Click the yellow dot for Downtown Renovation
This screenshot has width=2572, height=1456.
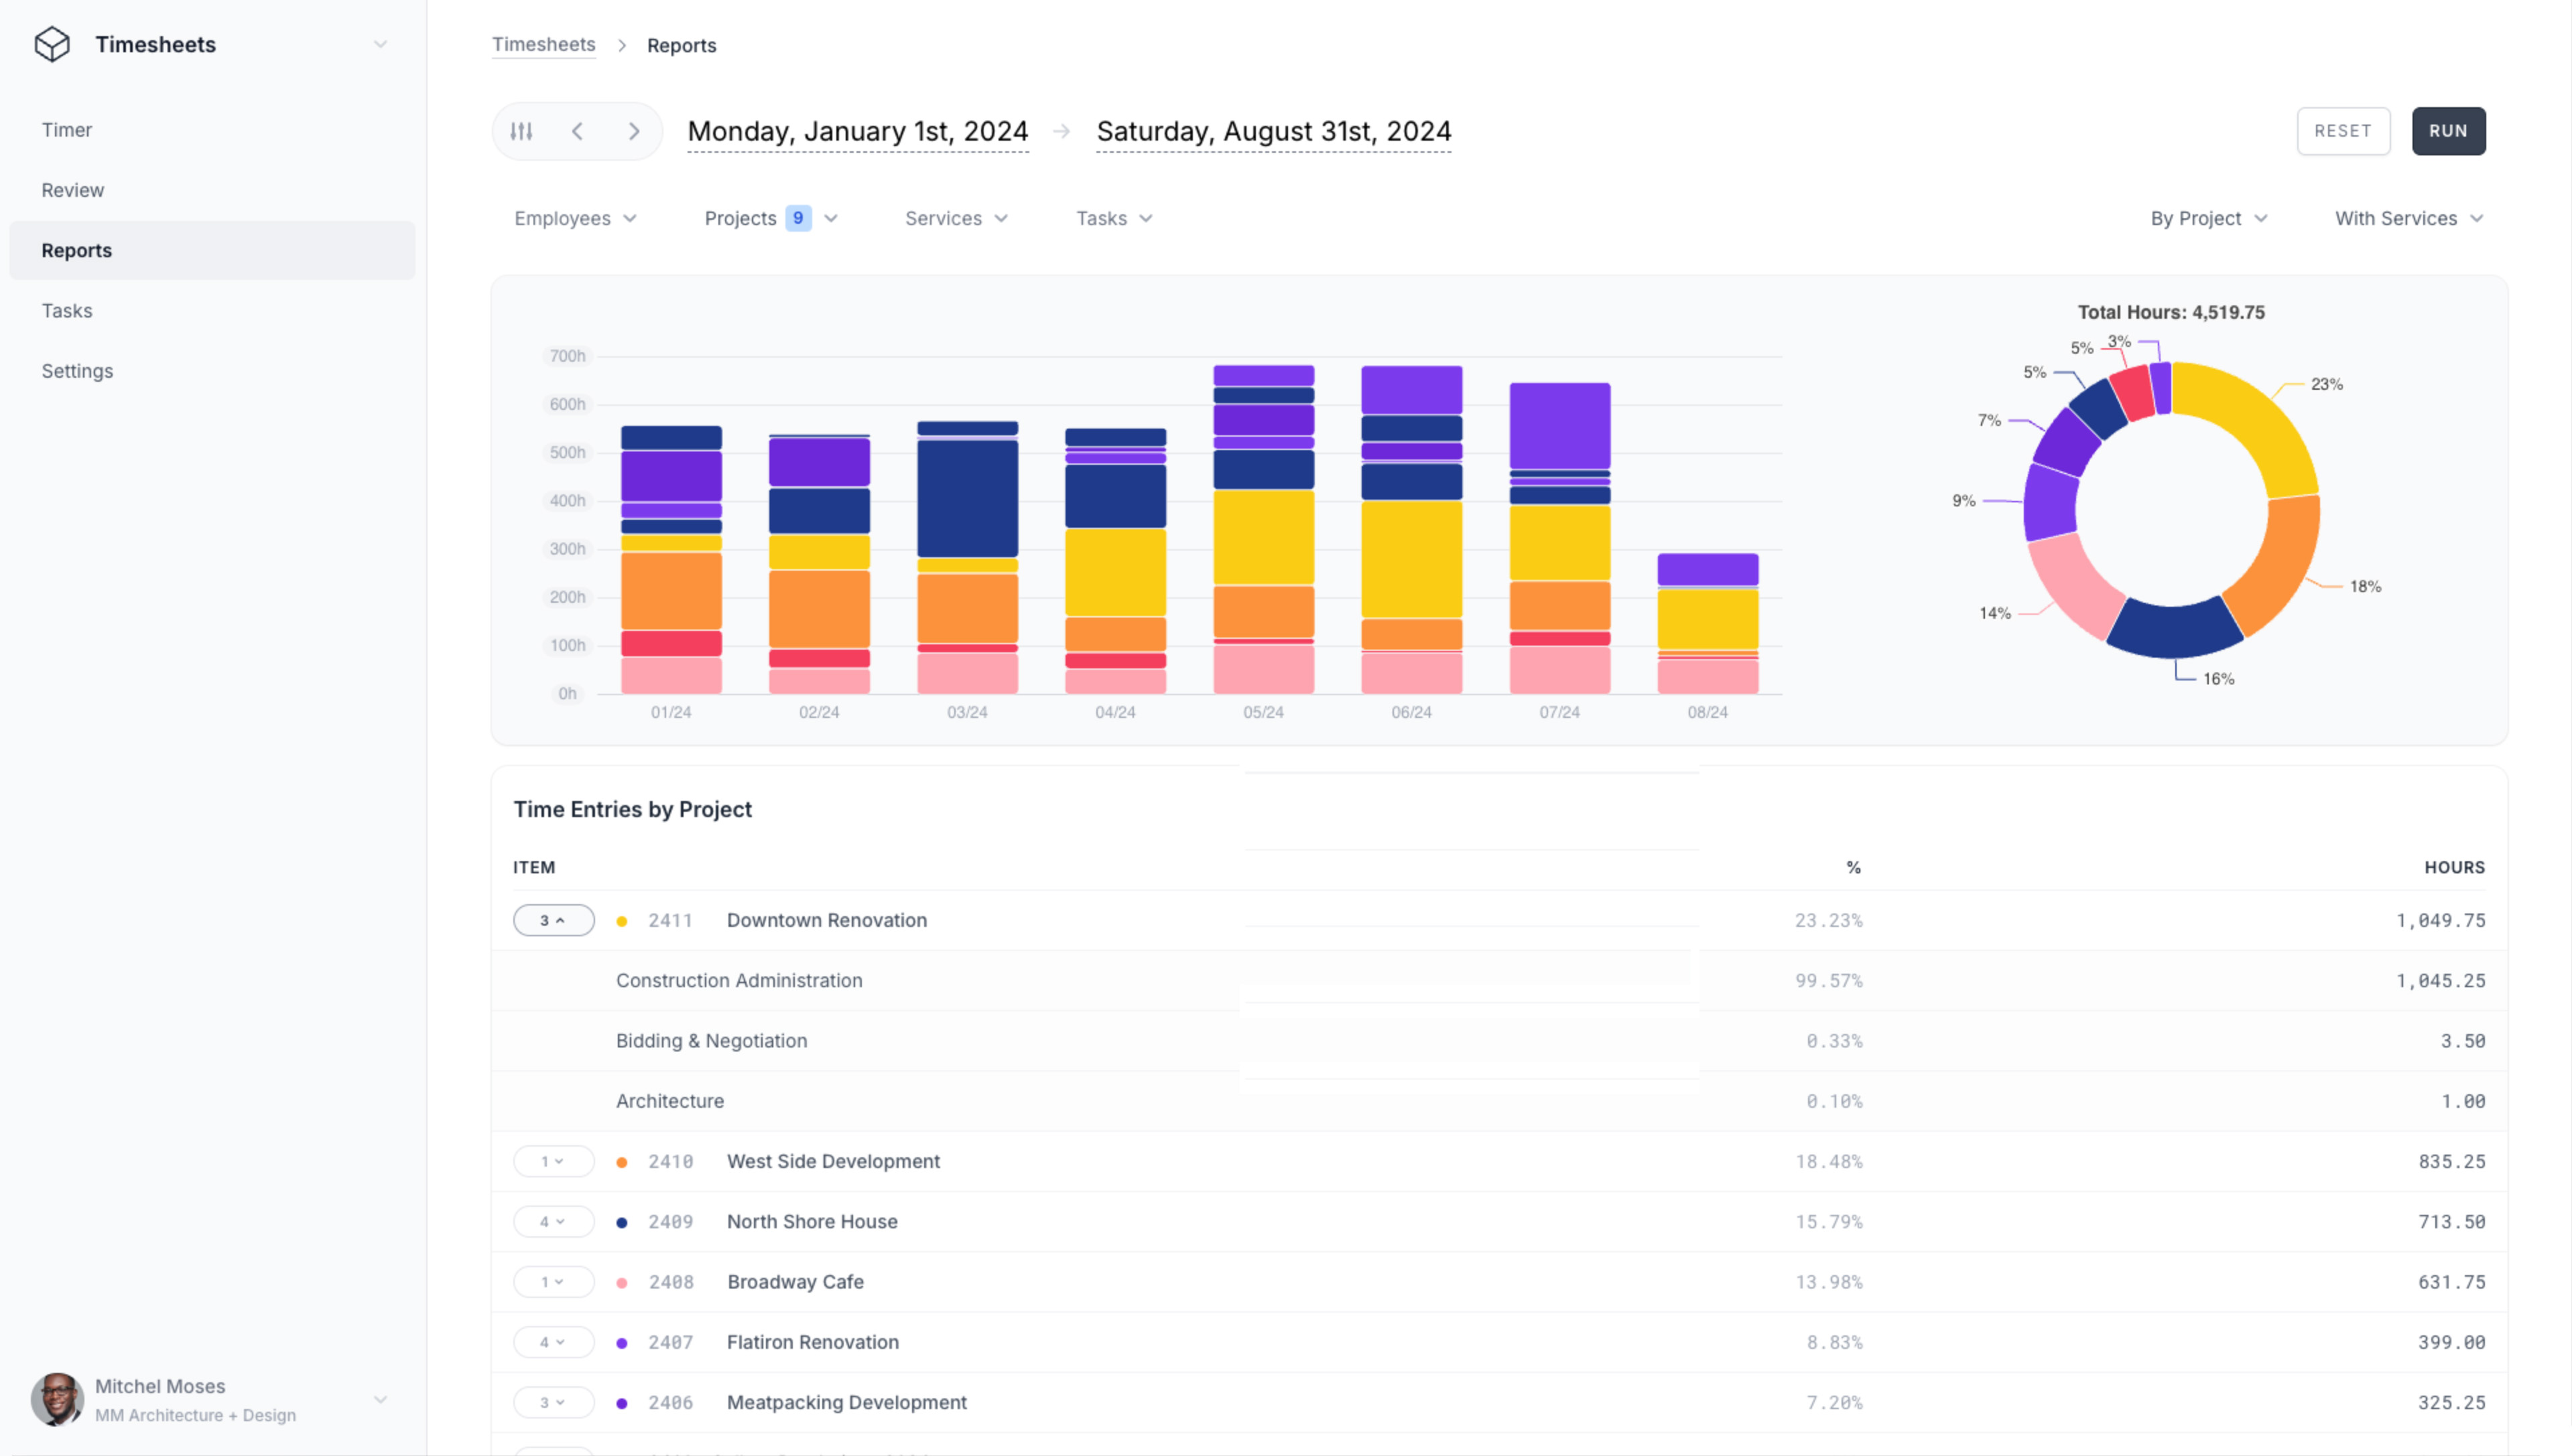point(621,921)
